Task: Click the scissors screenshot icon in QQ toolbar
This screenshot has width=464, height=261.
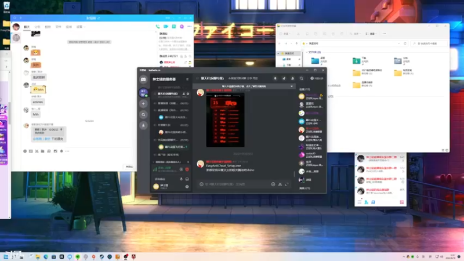Action: 37,151
